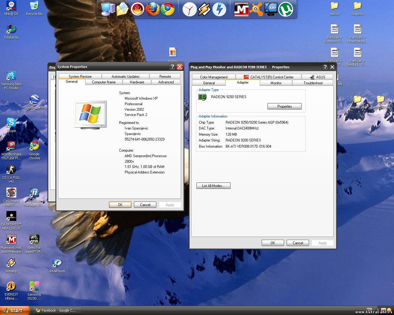Switch to the Troubleshoot tab

[x=313, y=83]
